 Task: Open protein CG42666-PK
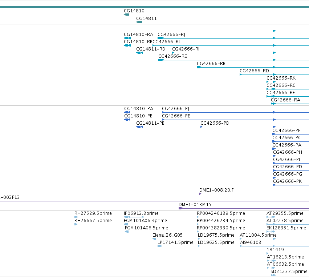pos(287,181)
